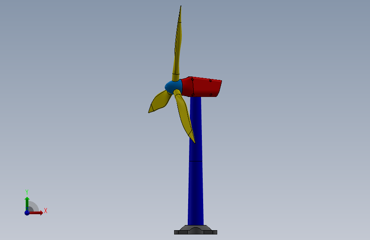The height and width of the screenshot is (240, 370).
Task: Click the red X axis arrow on triad
Action: click(36, 213)
